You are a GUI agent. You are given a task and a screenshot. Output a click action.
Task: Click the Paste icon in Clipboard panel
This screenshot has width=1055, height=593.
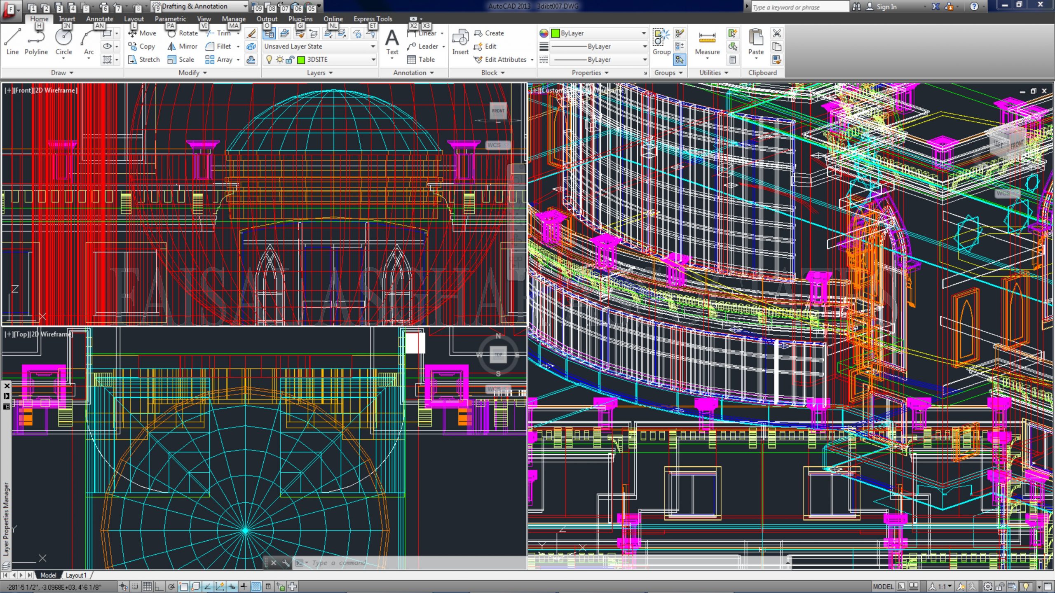coord(756,41)
